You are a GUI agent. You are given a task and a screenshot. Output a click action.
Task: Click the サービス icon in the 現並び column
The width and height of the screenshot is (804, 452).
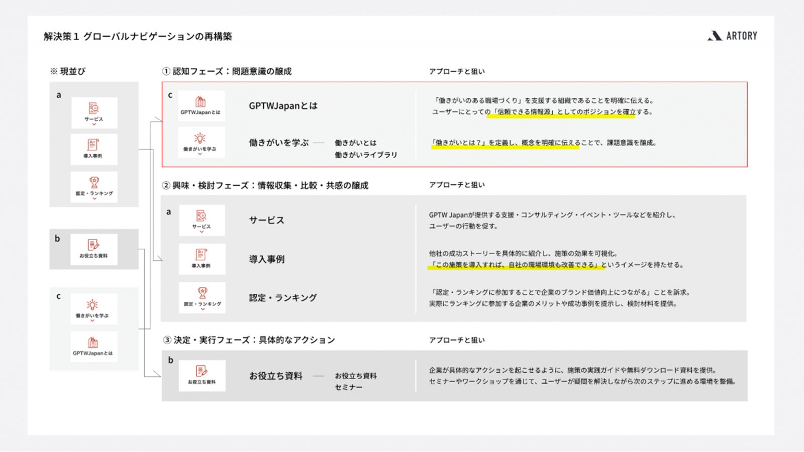94,112
